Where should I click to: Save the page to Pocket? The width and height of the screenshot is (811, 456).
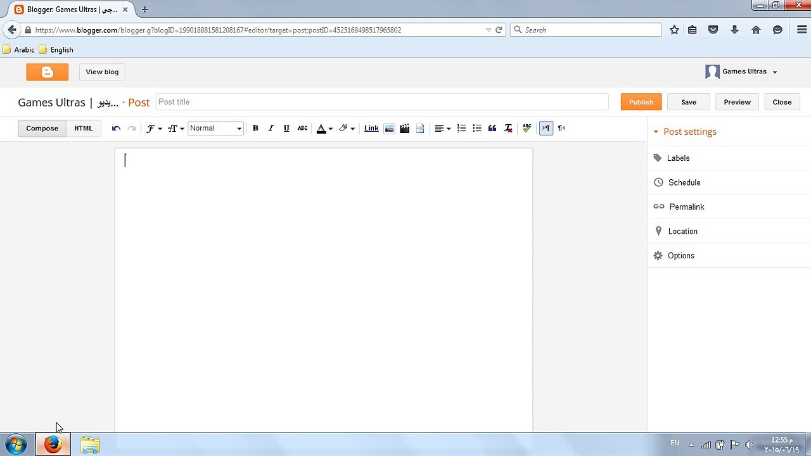tap(713, 30)
